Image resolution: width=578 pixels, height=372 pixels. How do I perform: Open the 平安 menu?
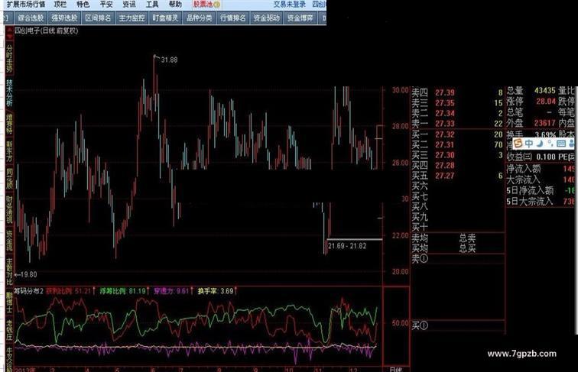coord(106,5)
